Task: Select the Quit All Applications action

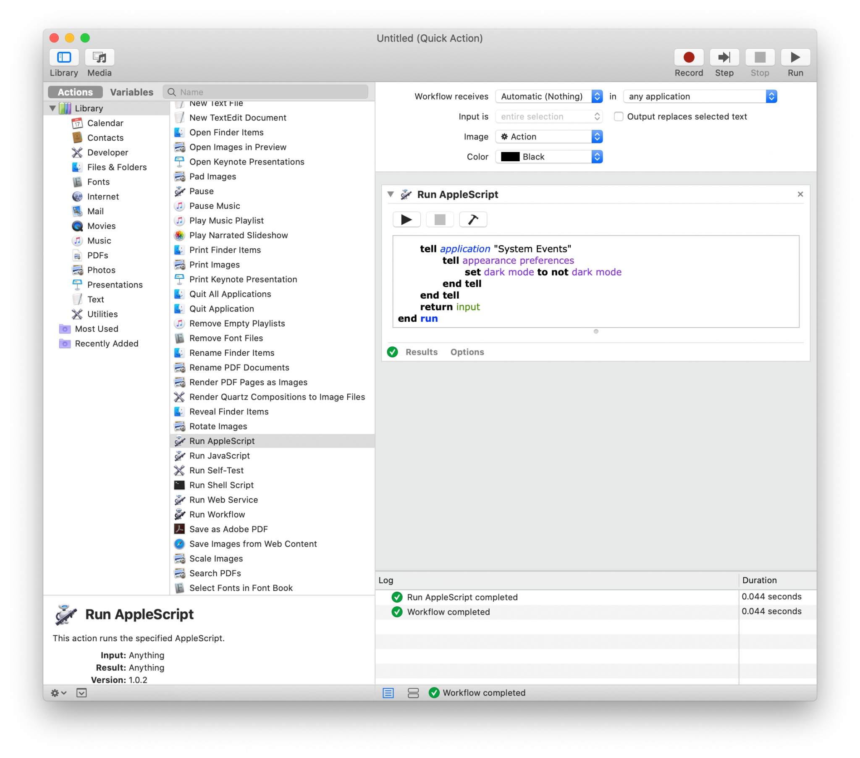Action: coord(272,294)
